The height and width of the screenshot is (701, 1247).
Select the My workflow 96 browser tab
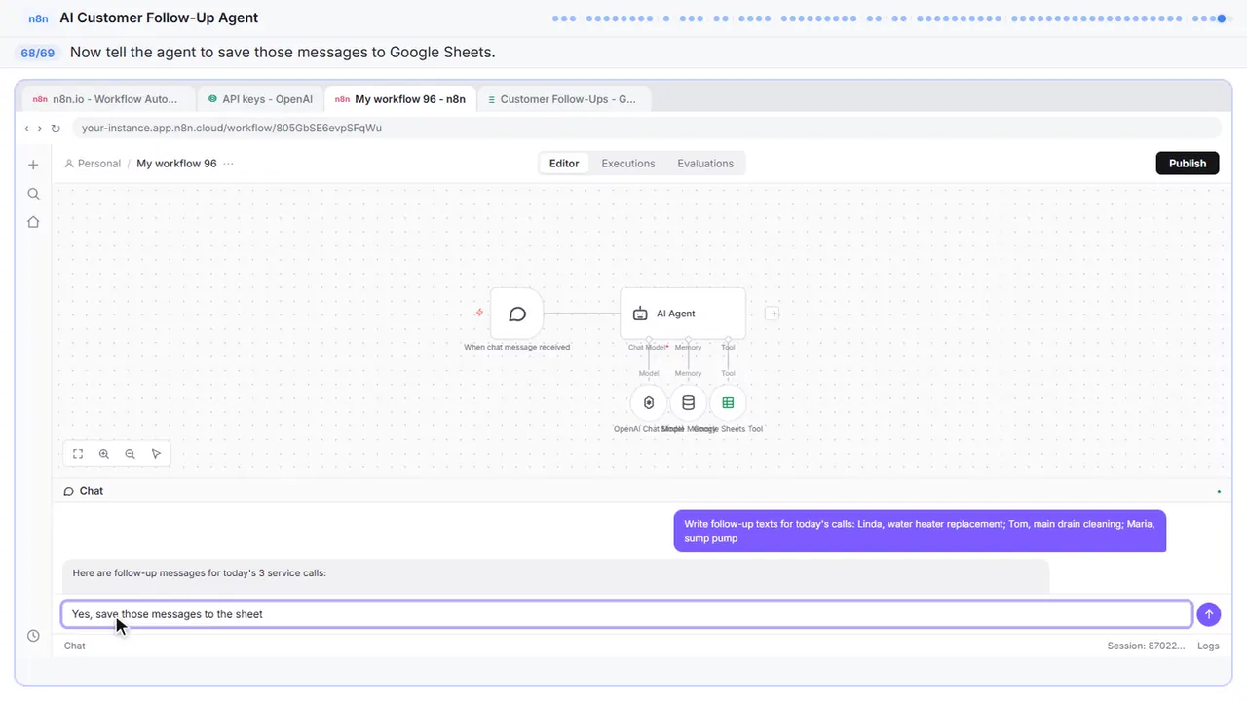pyautogui.click(x=400, y=99)
